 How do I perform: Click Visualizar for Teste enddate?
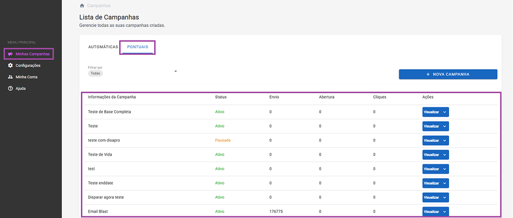(431, 183)
